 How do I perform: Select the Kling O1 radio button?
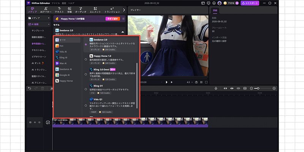click(x=86, y=89)
